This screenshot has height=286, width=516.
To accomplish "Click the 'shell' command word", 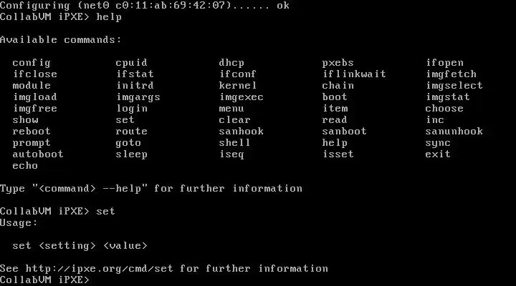I will 234,143.
